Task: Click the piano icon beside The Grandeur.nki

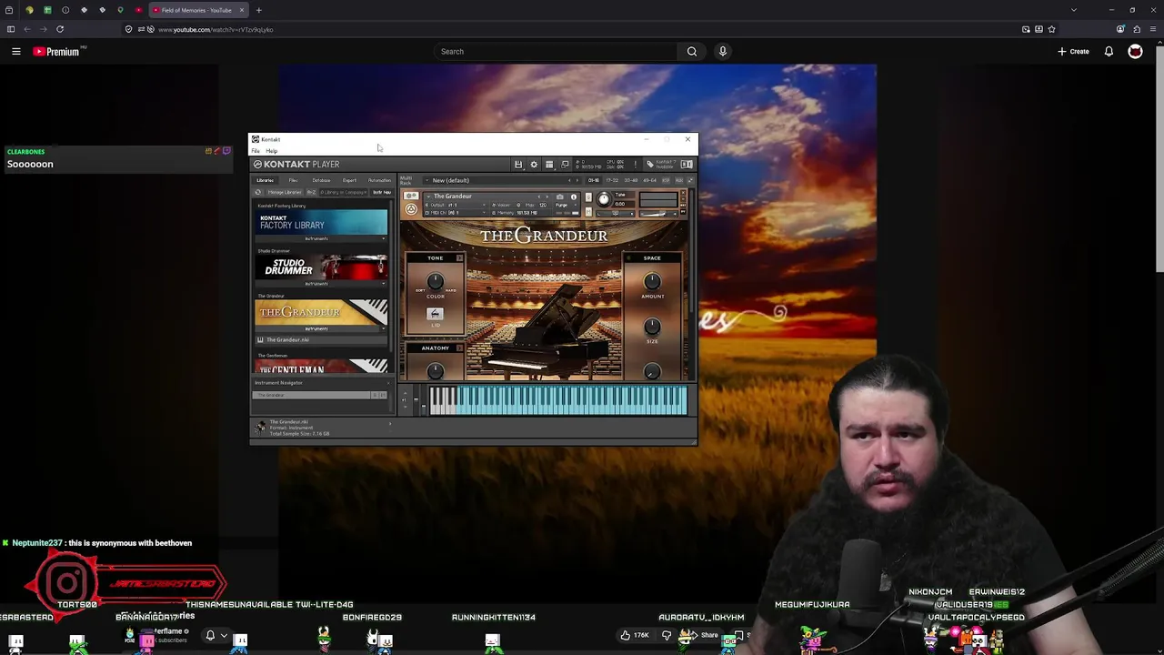Action: (x=260, y=340)
